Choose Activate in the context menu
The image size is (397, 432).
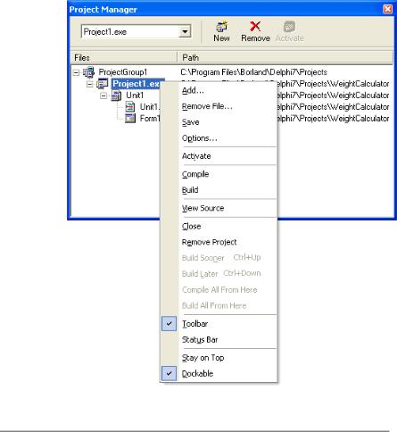click(x=219, y=156)
